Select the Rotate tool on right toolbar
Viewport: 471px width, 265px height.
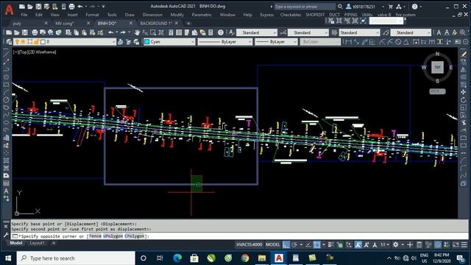tap(464, 100)
